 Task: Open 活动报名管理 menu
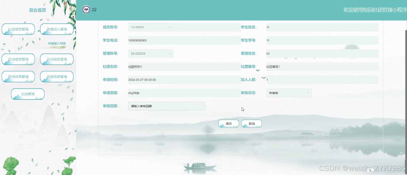point(57,59)
